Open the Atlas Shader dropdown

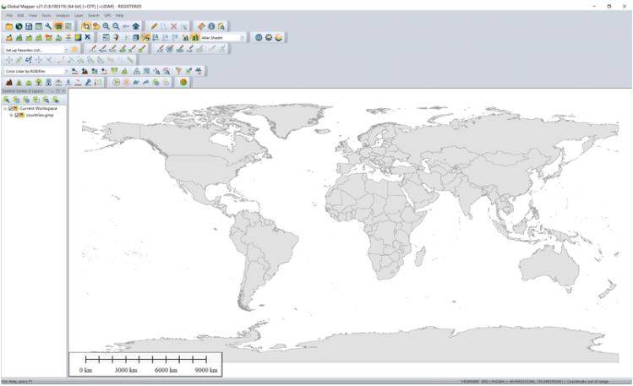coord(242,37)
